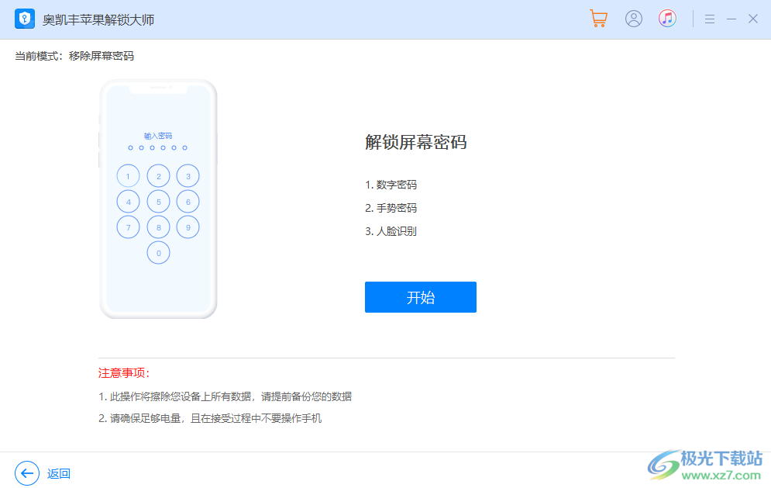Image resolution: width=771 pixels, height=488 pixels.
Task: Click the back arrow circle icon
Action: (27, 473)
